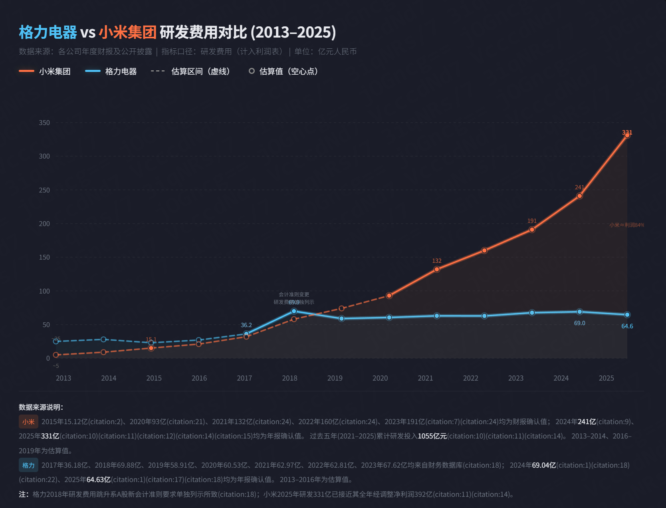Click the 2017 x-axis label
Screen dimensions: 666x508
(x=244, y=378)
